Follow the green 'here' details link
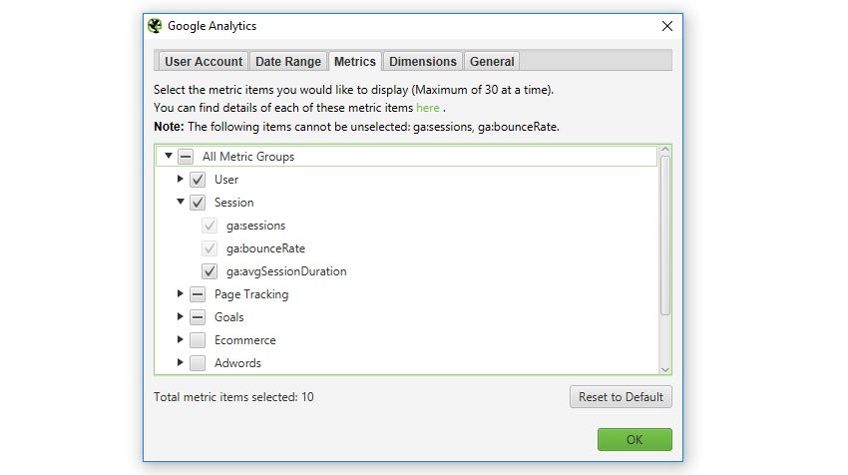The height and width of the screenshot is (475, 848). pyautogui.click(x=428, y=108)
